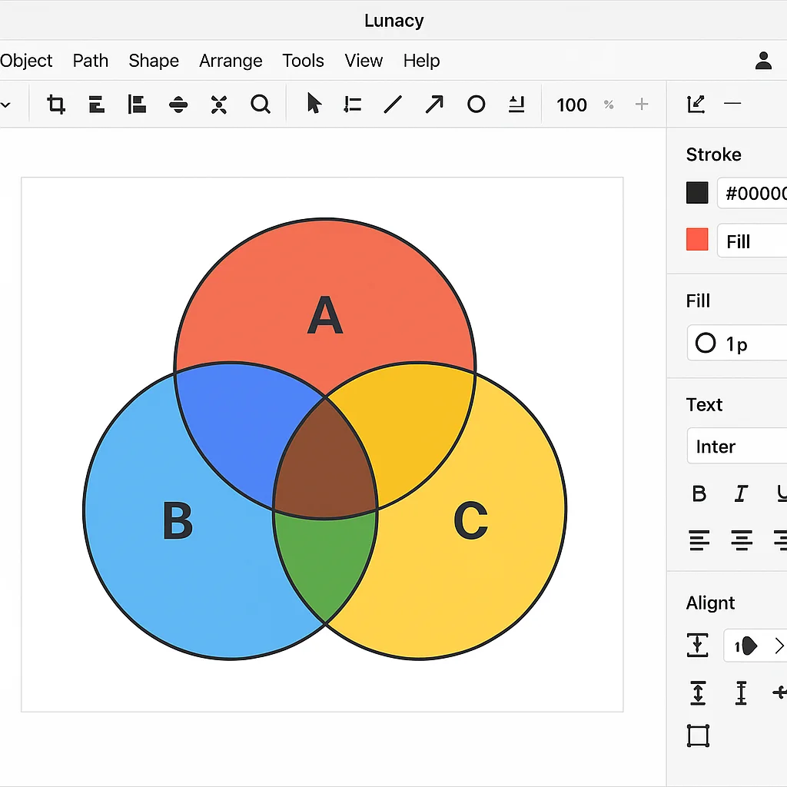Screen dimensions: 787x787
Task: Select the cursor/selection tool
Action: (x=314, y=104)
